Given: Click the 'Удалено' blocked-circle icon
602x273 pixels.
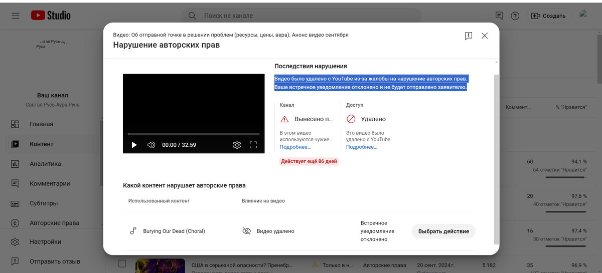Looking at the screenshot, I should click(351, 119).
